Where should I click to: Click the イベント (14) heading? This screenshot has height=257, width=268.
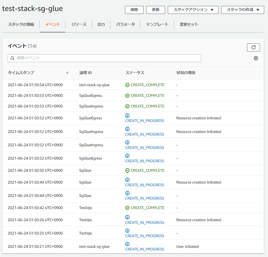click(x=22, y=46)
